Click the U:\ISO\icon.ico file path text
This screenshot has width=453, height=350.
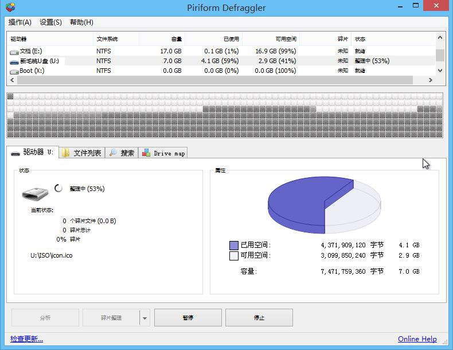(x=52, y=255)
